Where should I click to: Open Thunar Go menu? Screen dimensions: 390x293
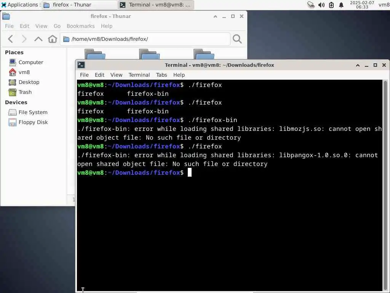[57, 26]
